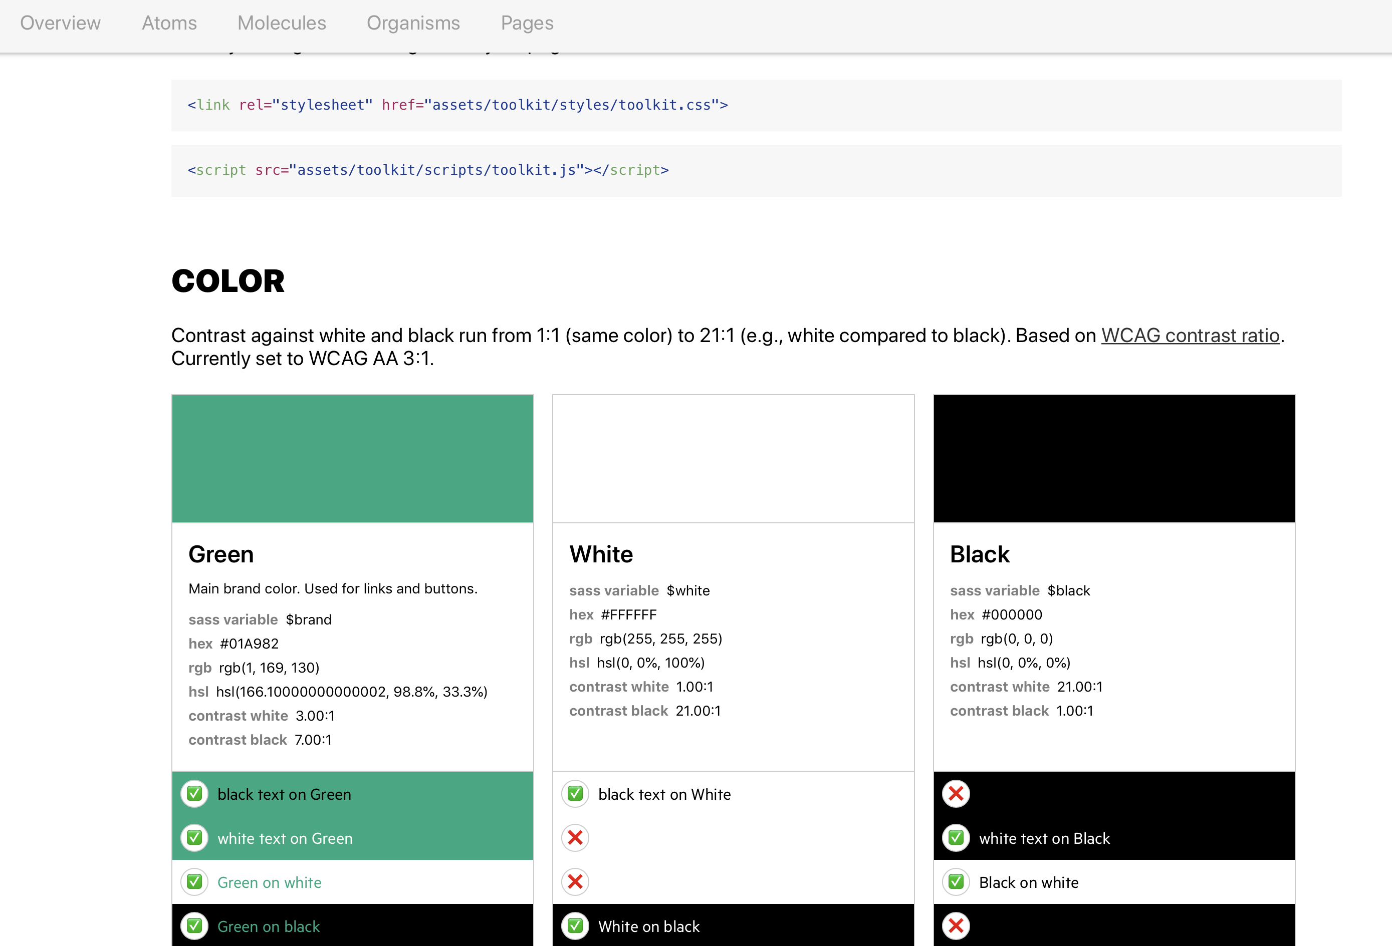
Task: Click the rgb(0, 0, 0) value
Action: point(1017,639)
